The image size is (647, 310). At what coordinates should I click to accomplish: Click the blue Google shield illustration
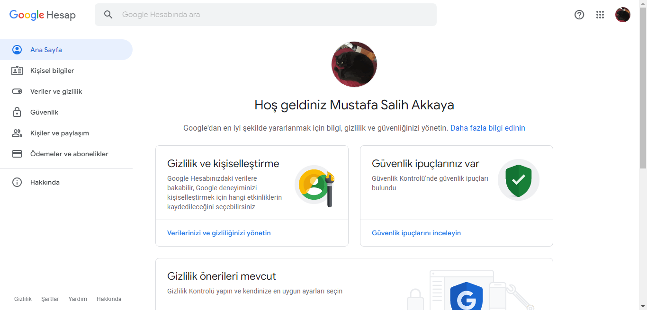click(x=466, y=296)
